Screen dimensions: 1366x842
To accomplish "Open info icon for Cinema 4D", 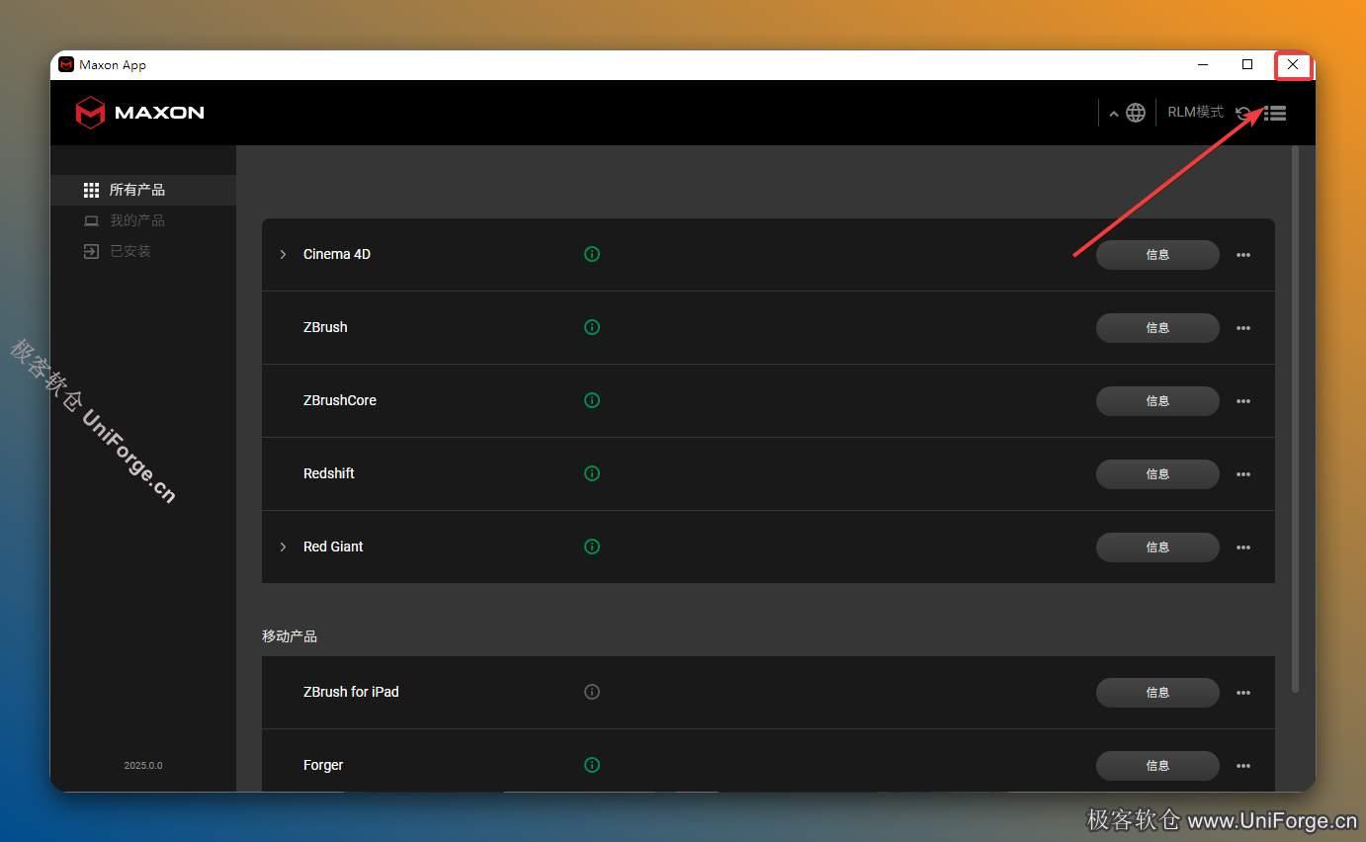I will point(592,254).
